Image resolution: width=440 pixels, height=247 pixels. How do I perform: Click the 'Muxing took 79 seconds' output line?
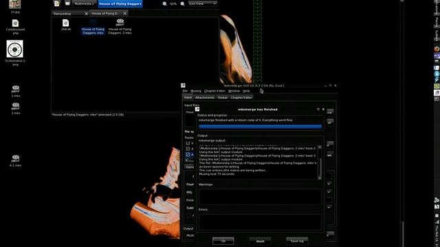pos(217,174)
